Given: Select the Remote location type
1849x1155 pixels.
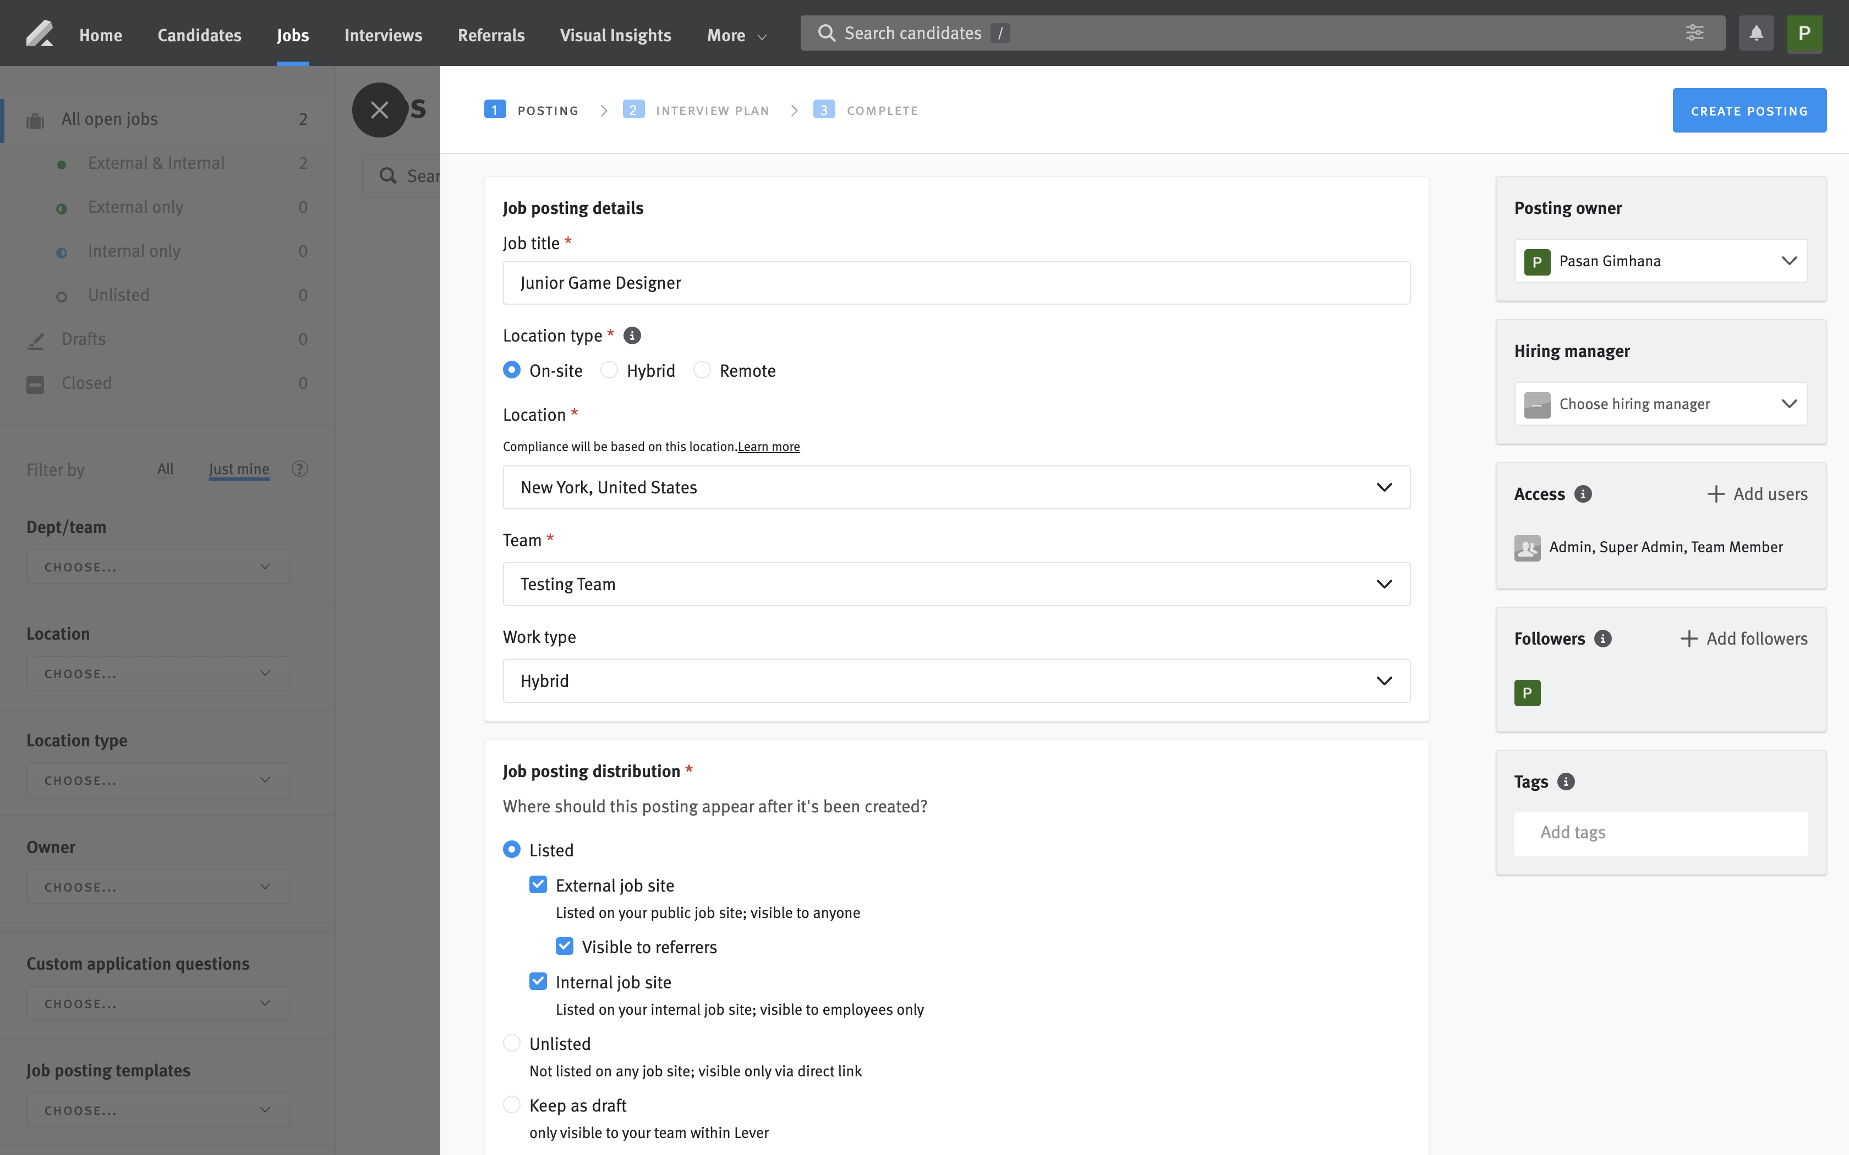Looking at the screenshot, I should [x=702, y=371].
